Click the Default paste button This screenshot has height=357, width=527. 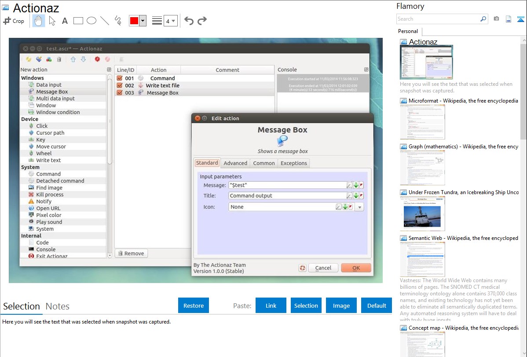(377, 305)
